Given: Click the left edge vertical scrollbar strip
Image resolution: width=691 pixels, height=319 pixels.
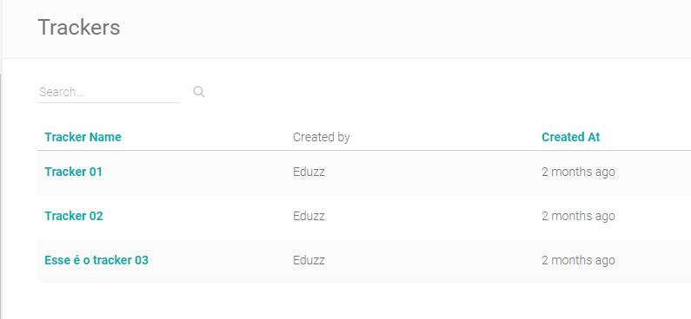Looking at the screenshot, I should click(x=2, y=196).
